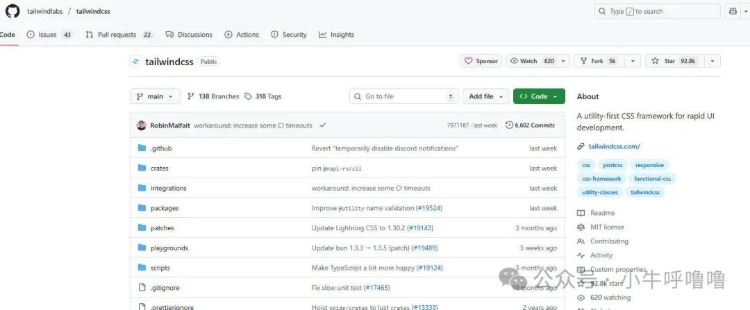This screenshot has width=750, height=310.
Task: Open the Star lists dropdown arrow
Action: [x=712, y=61]
